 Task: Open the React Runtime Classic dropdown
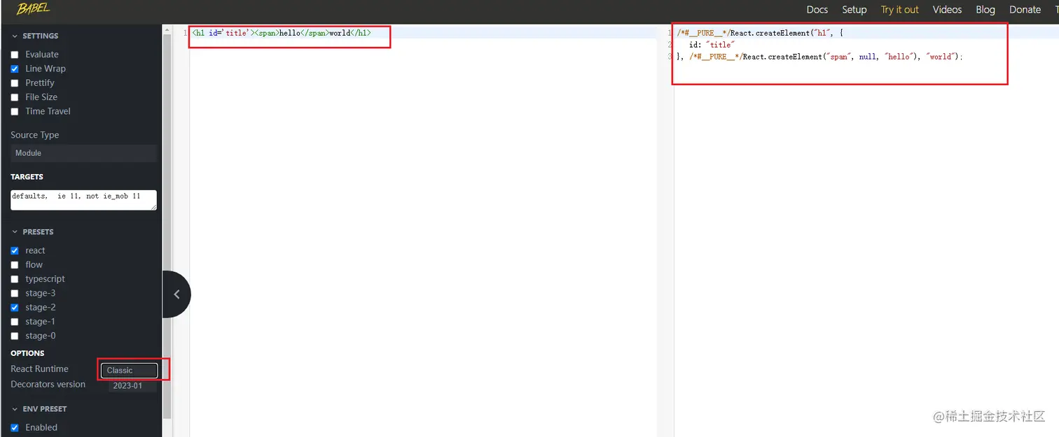coord(129,371)
